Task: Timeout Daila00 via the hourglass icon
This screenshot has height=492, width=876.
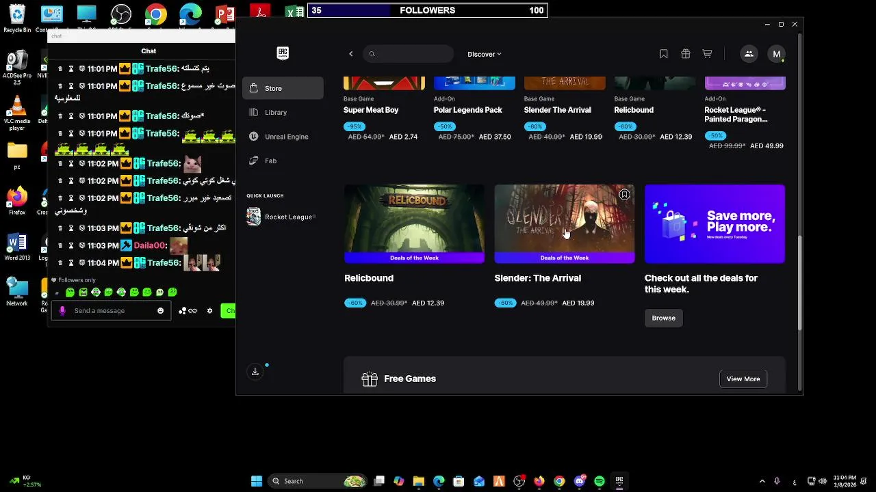Action: (x=70, y=245)
